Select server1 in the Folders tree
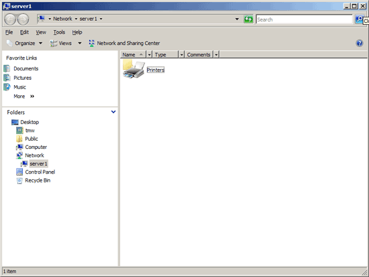 tap(39, 164)
